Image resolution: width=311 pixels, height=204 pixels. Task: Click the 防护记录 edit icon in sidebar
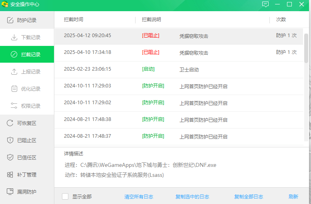10,20
